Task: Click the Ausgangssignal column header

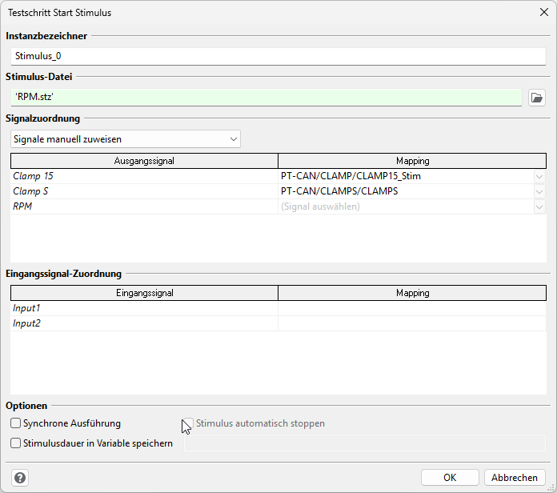Action: click(x=144, y=161)
